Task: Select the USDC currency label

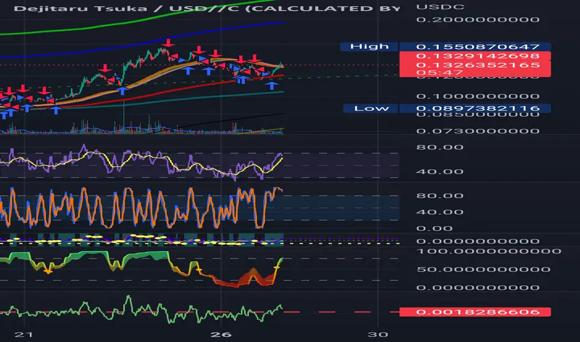Action: [x=440, y=7]
